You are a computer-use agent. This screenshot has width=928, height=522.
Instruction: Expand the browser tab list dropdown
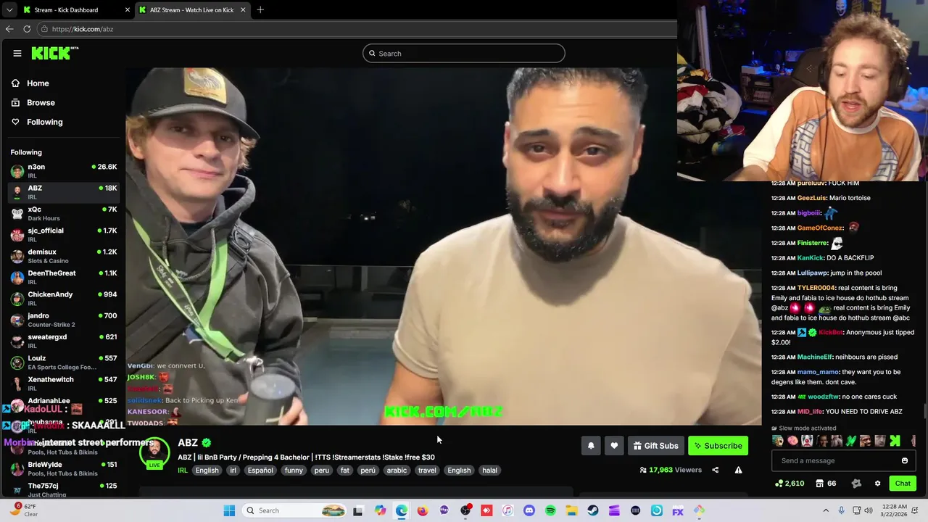tap(9, 10)
